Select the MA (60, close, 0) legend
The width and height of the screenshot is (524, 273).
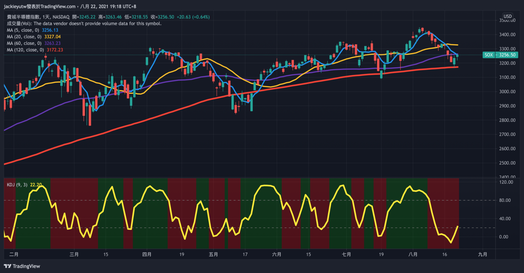click(x=24, y=43)
